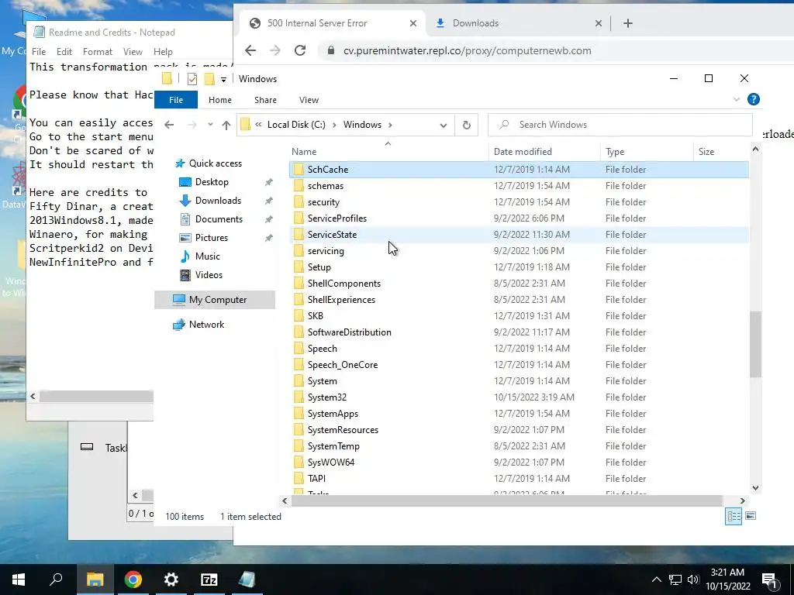Open the View ribbon tab in Explorer
The image size is (794, 595).
coord(309,100)
